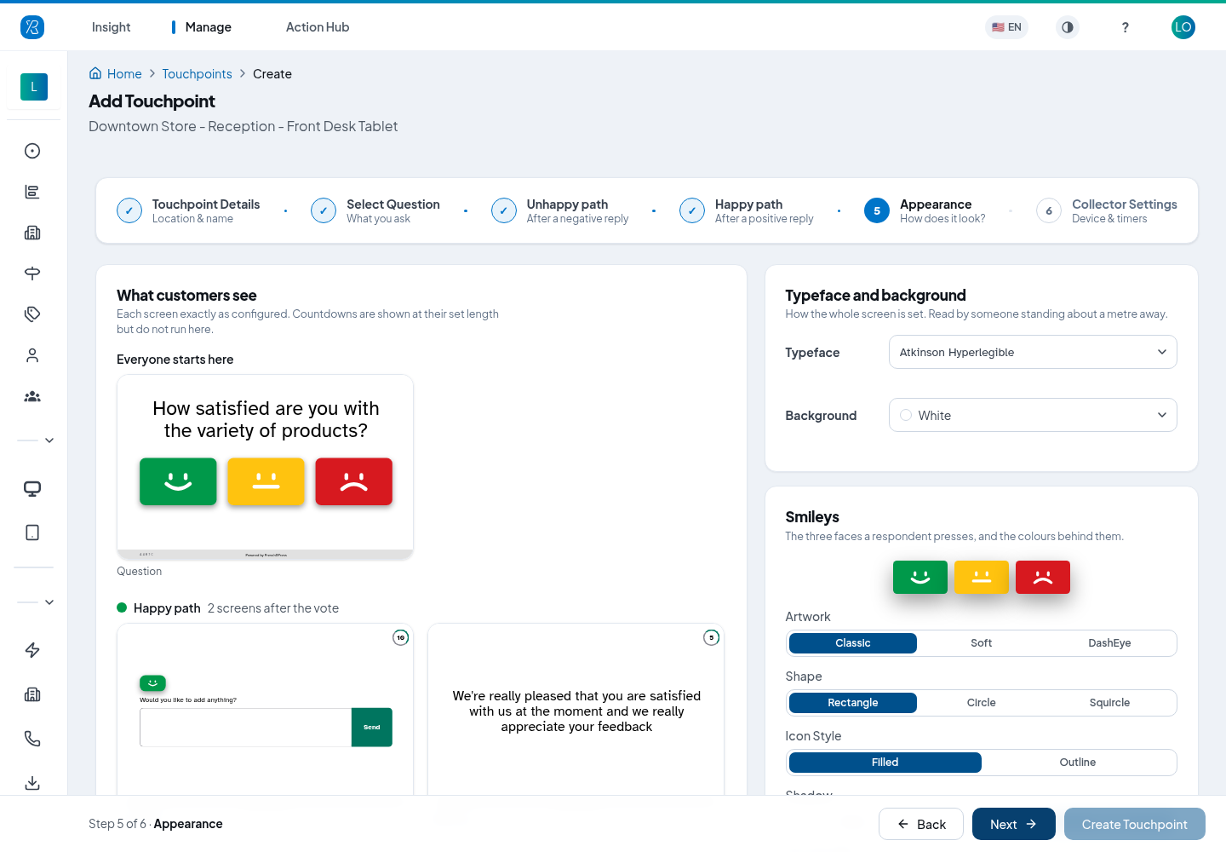Click the Next button
This screenshot has width=1226, height=852.
point(1014,824)
